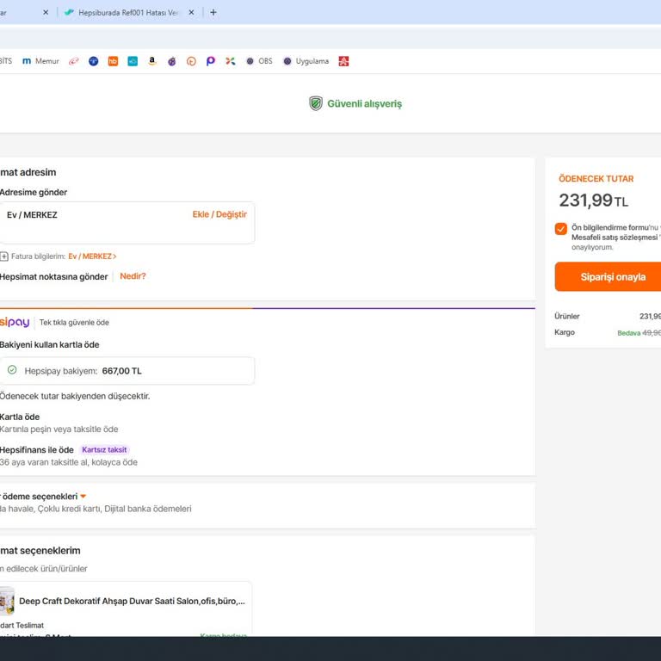Open the red square bookmark icon
The width and height of the screenshot is (661, 661).
tap(343, 61)
